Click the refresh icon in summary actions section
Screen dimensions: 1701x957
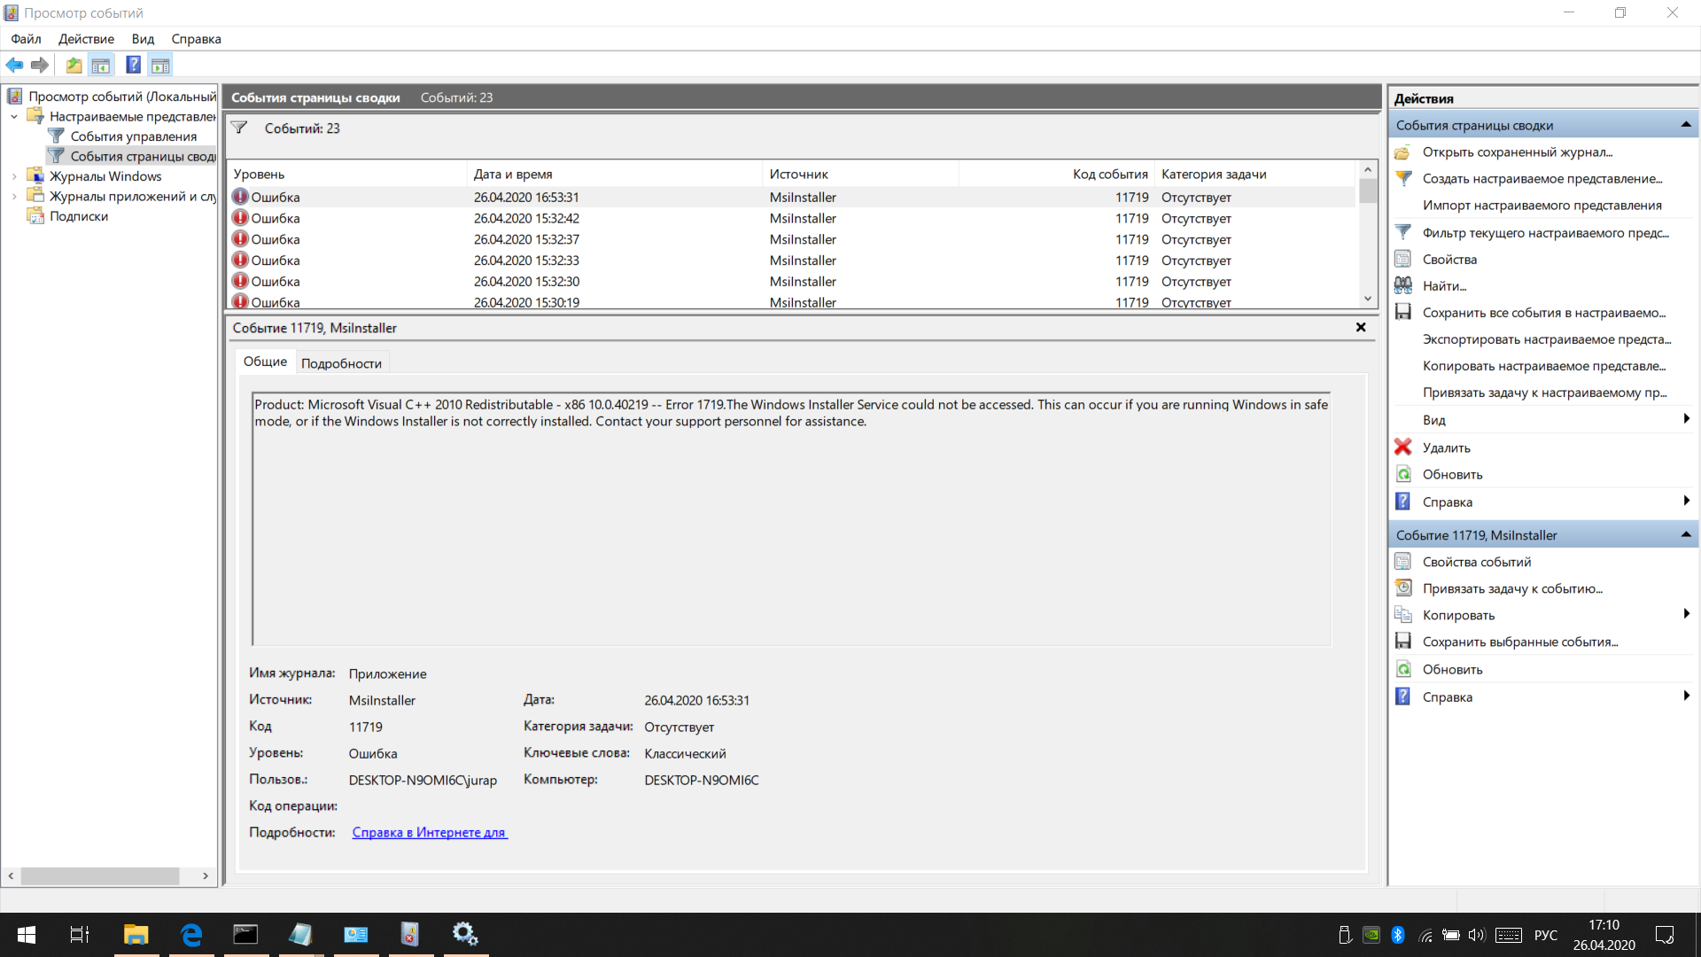tap(1403, 475)
